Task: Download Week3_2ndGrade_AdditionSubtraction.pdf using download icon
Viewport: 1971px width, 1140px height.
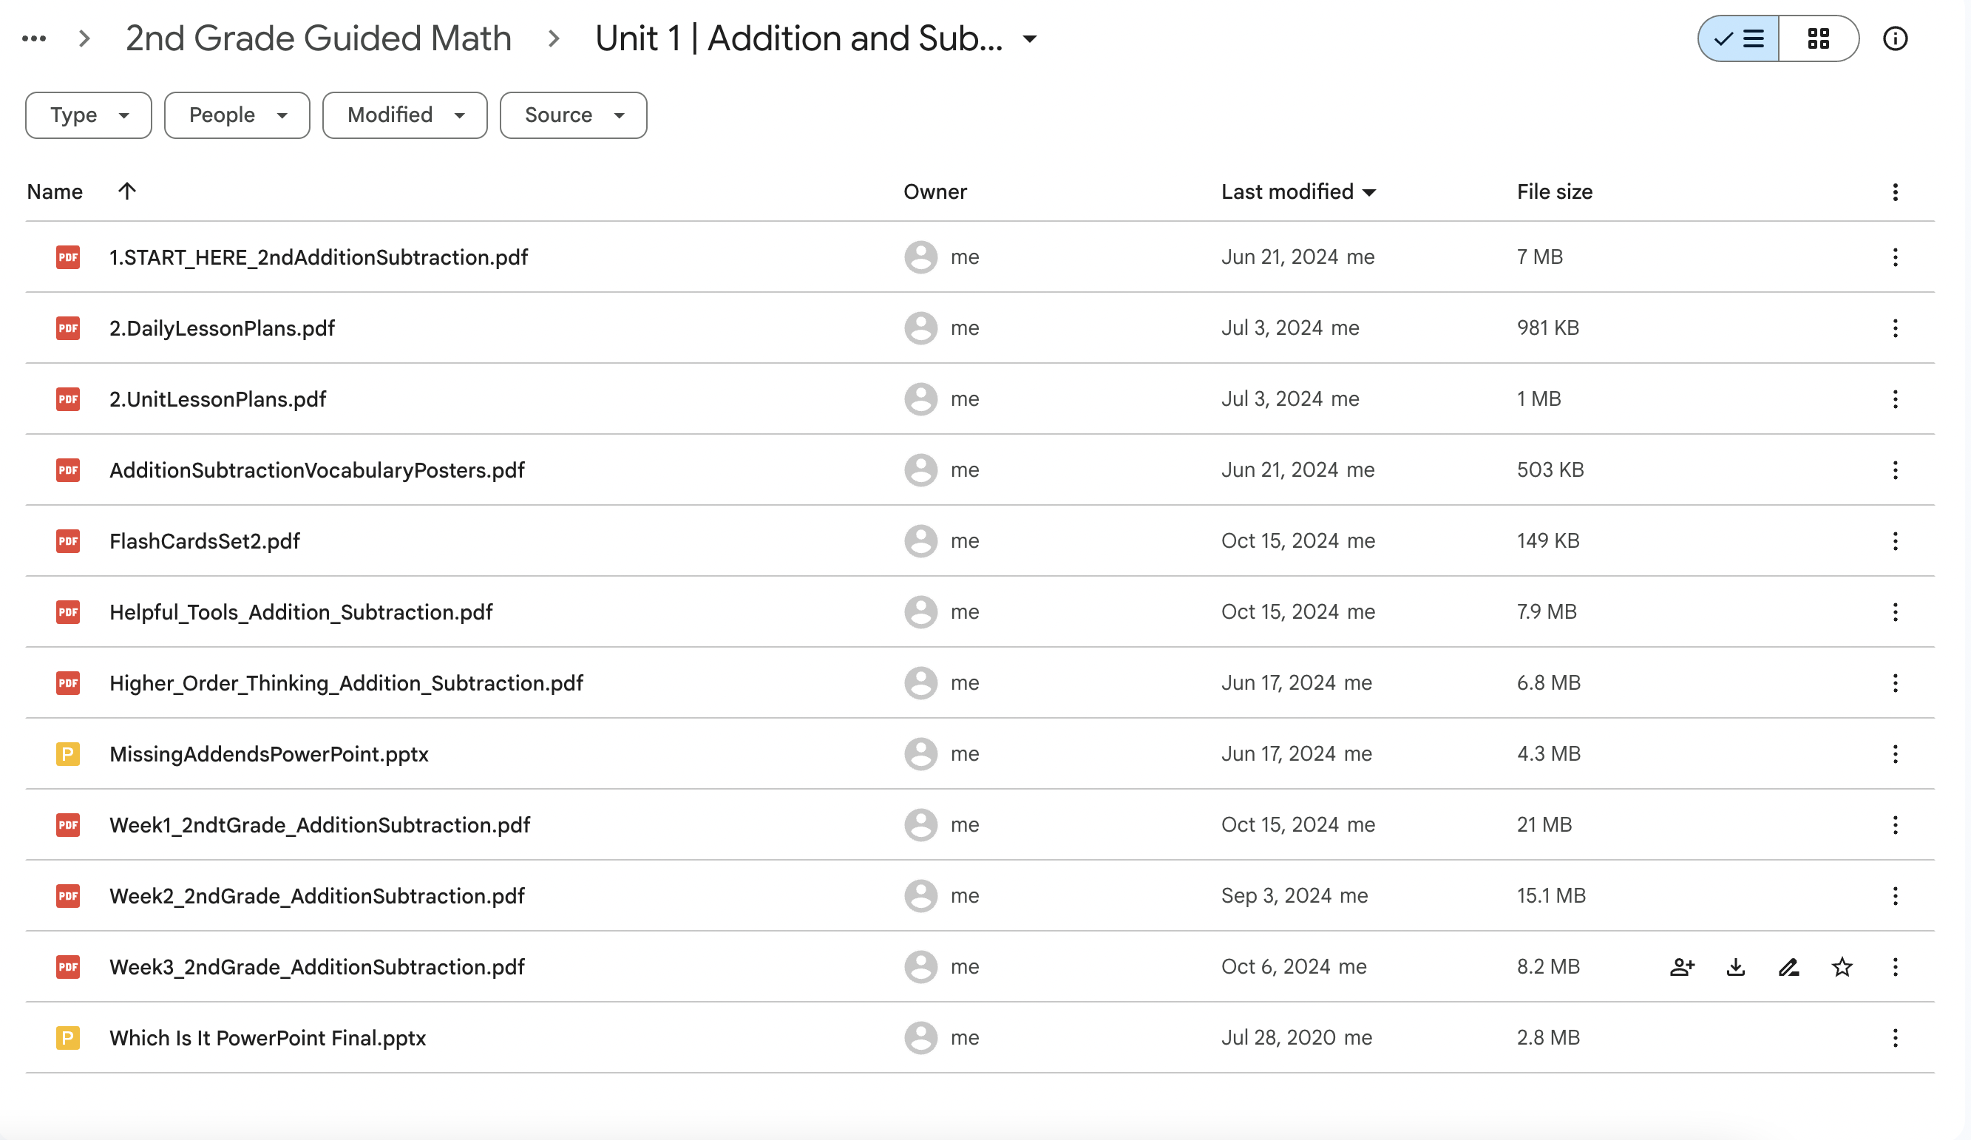Action: coord(1736,967)
